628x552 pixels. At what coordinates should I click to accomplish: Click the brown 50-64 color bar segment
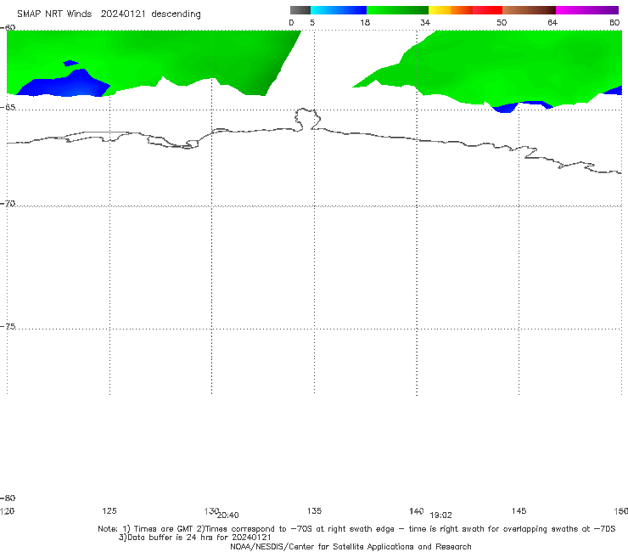pos(529,10)
